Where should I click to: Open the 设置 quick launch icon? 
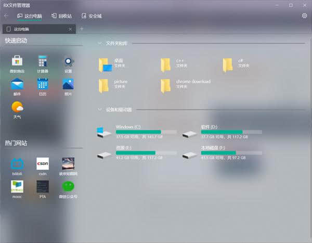tap(68, 61)
